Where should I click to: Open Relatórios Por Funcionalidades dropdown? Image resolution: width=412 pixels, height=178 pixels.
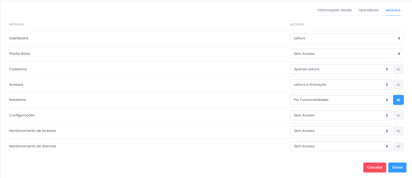(x=341, y=100)
